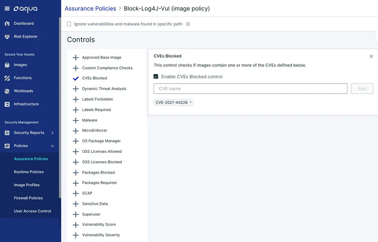Click the Dashboard gauge icon
Screen dimensions: 378x242
(x=7, y=23)
